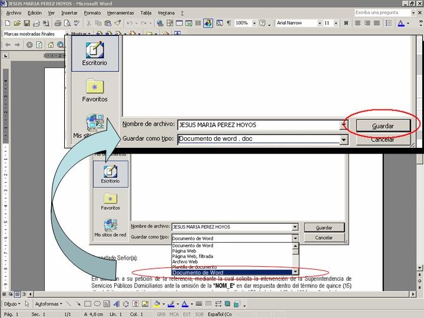Click the Insert Table icon

tap(179, 23)
